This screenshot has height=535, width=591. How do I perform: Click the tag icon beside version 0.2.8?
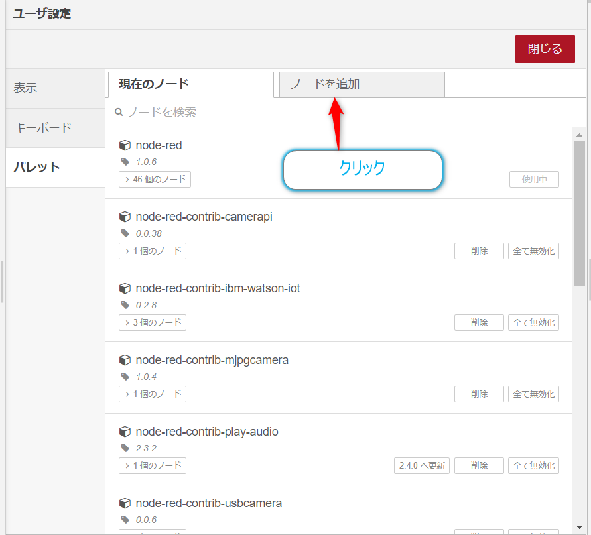[x=125, y=305]
